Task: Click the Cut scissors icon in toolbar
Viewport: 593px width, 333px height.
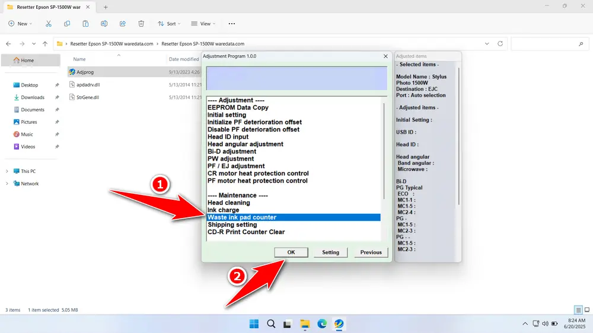Action: click(49, 24)
